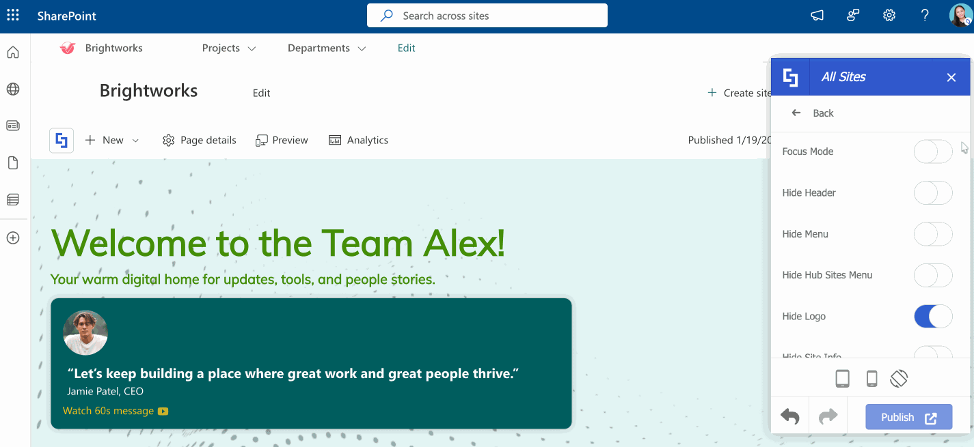The width and height of the screenshot is (974, 447).
Task: Click the Brightworks site title
Action: (148, 91)
